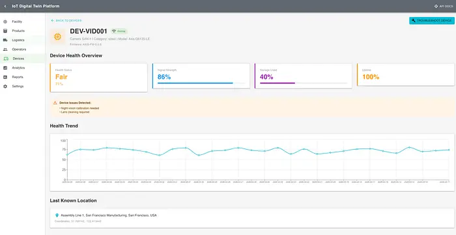
Task: Click the 100 label on the chart y-axis
Action: (x=63, y=141)
